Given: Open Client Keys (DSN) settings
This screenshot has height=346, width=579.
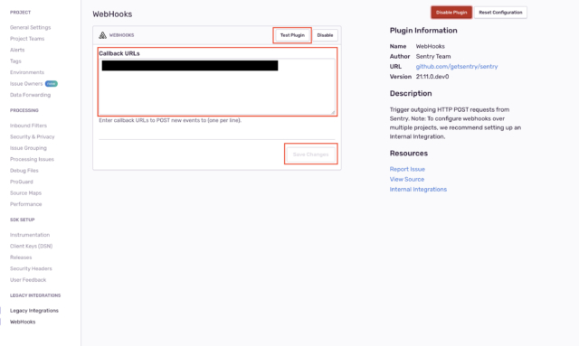Looking at the screenshot, I should (x=31, y=246).
